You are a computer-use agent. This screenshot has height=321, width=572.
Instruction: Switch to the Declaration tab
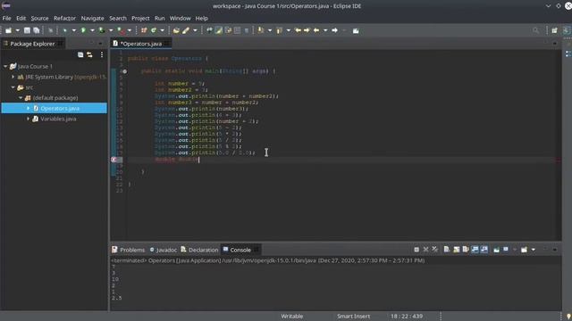click(x=199, y=250)
